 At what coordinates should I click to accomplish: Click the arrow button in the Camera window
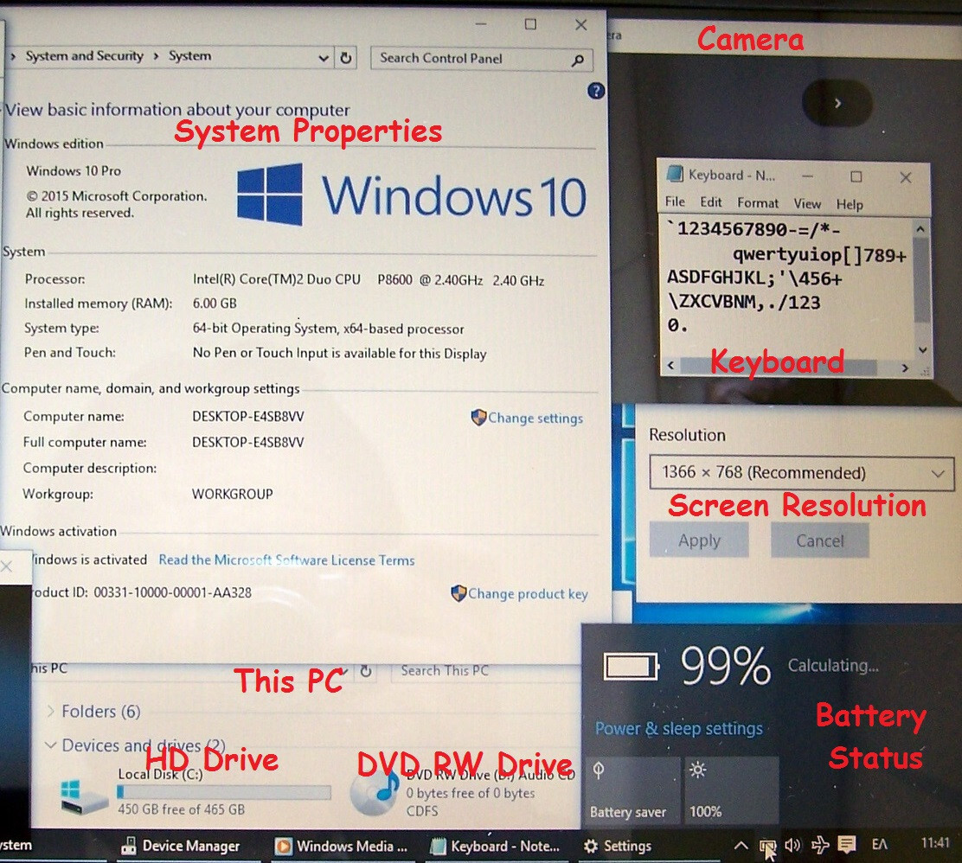click(837, 104)
